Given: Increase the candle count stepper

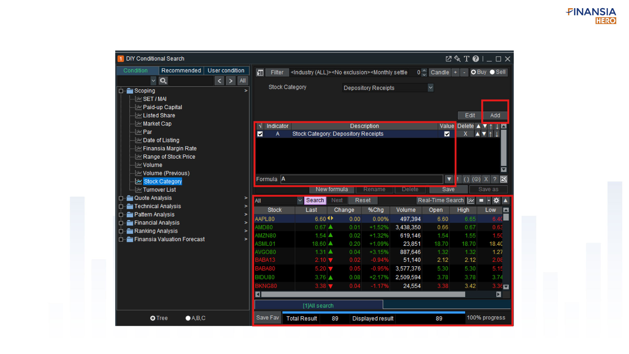Looking at the screenshot, I should point(424,70).
